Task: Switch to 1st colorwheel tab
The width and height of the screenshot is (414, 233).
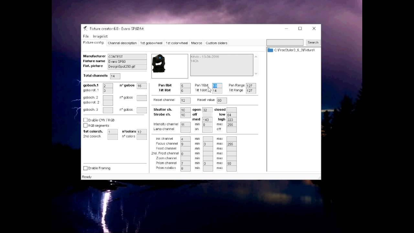Action: [x=177, y=43]
